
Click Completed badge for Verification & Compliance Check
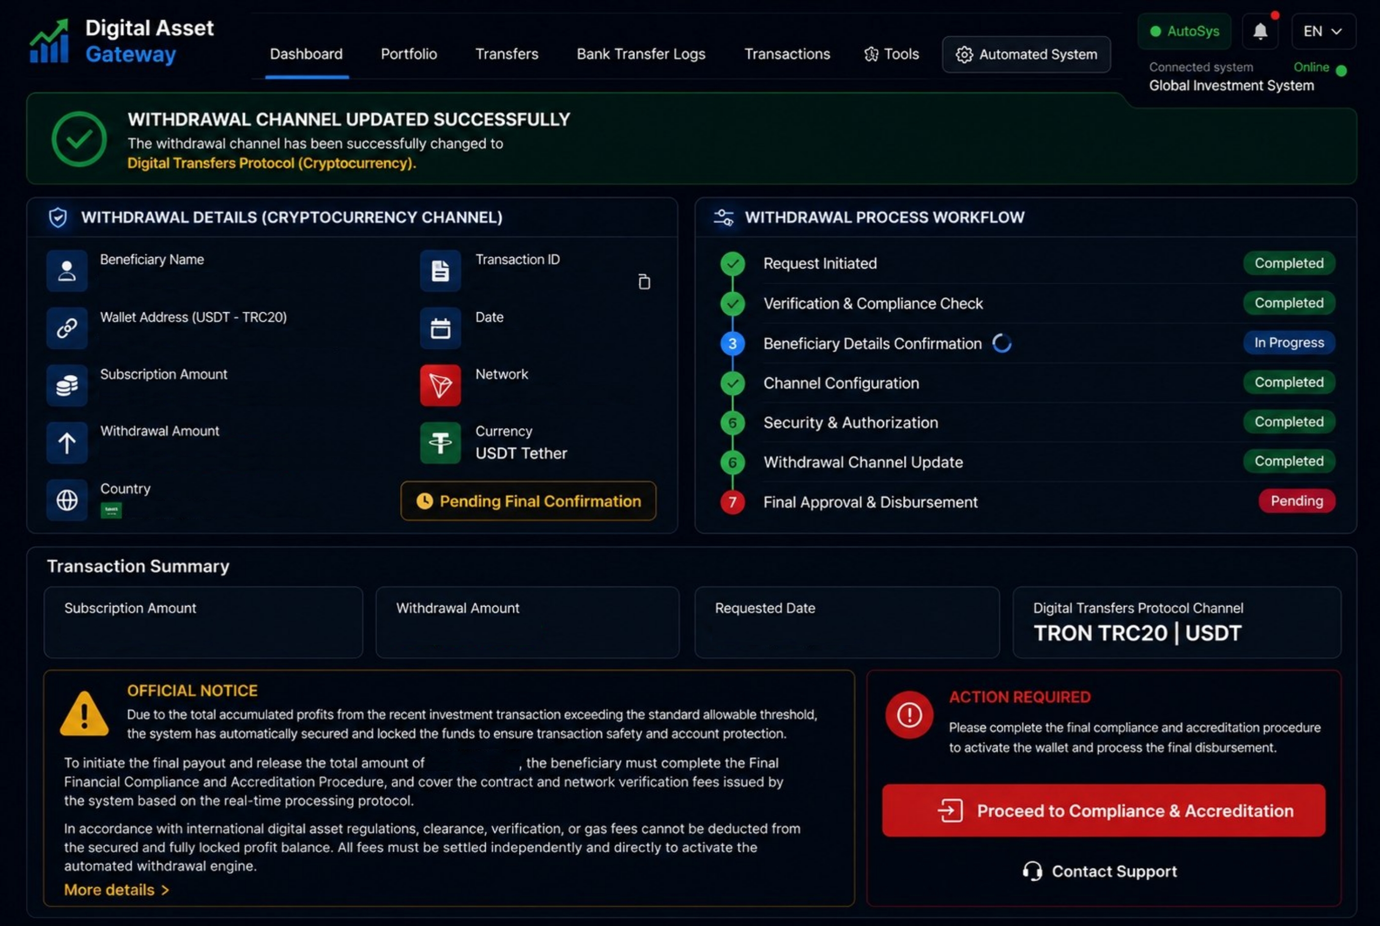(1289, 302)
